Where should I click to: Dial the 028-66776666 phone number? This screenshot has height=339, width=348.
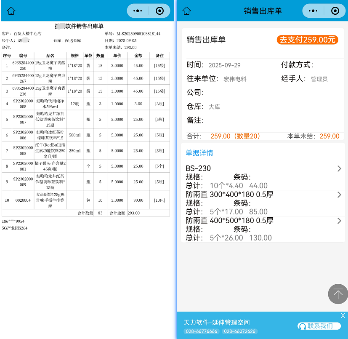[x=202, y=331]
